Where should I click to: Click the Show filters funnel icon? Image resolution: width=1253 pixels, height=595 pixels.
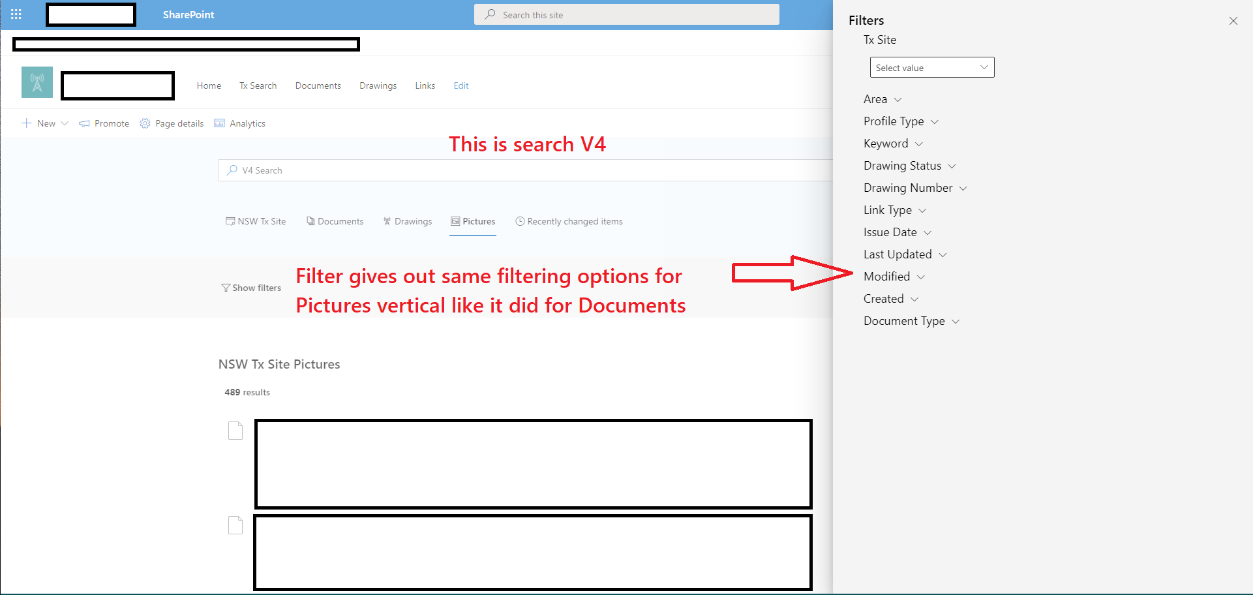click(225, 287)
